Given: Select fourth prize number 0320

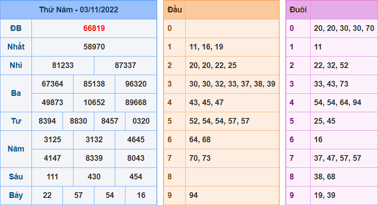Looking at the screenshot, I should 141,121.
